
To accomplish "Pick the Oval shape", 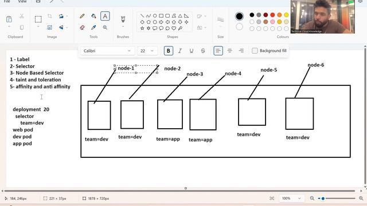I will point(155,16).
